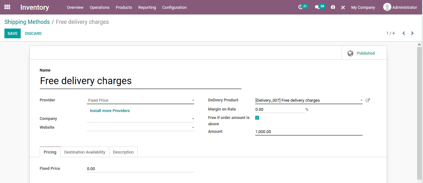Image resolution: width=423 pixels, height=183 pixels.
Task: Open the Configuration menu
Action: tap(174, 7)
